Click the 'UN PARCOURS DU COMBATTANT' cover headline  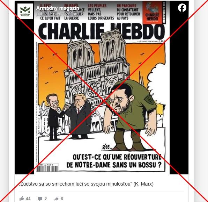[x=128, y=12]
